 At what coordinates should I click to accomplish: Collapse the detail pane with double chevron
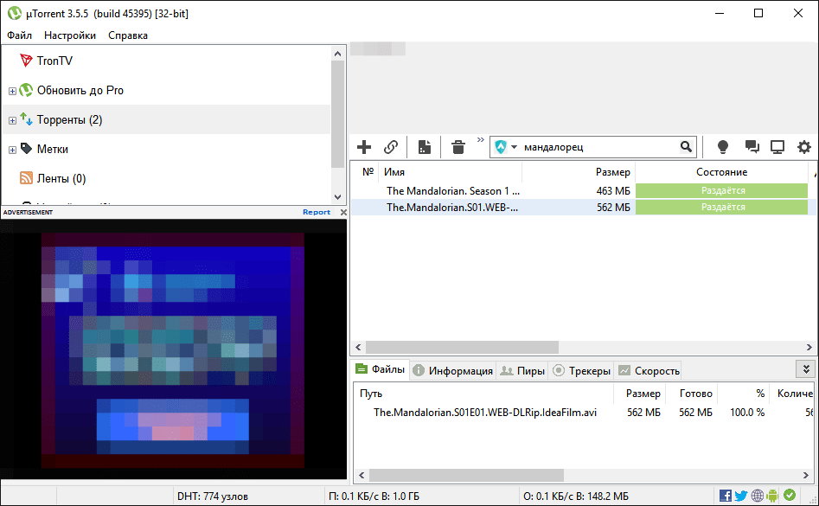point(806,369)
